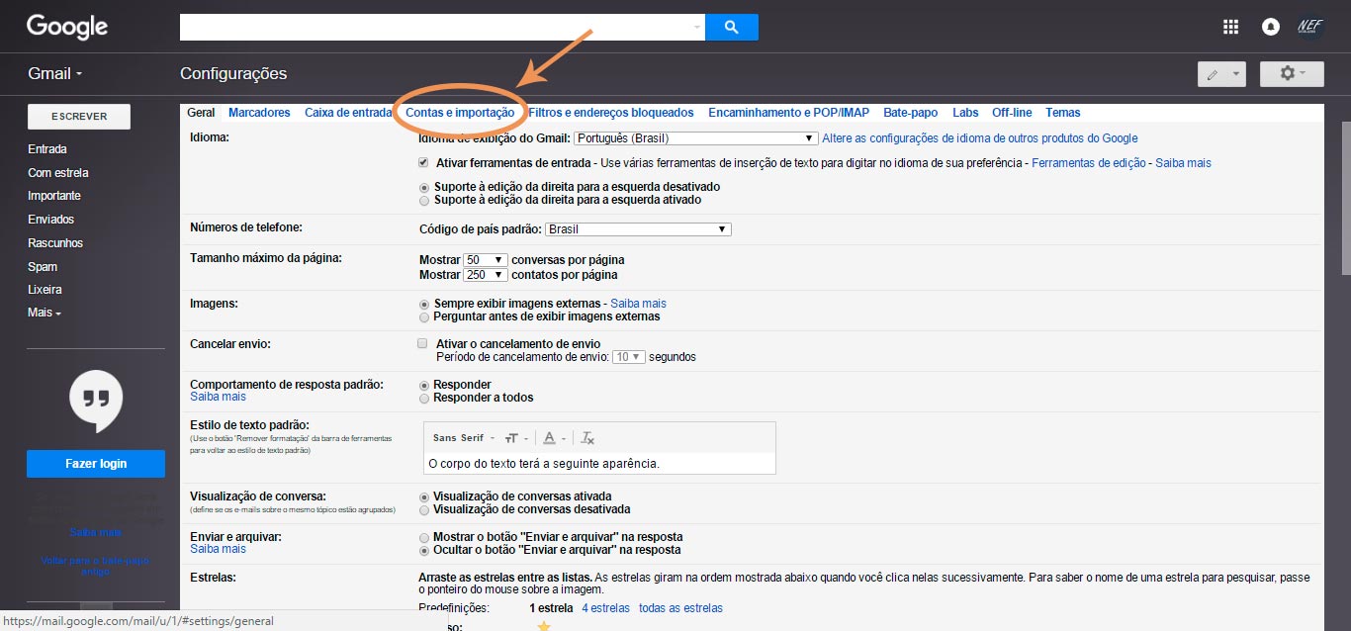Open the default country code dropdown
Viewport: 1351px width, 631px height.
[638, 229]
